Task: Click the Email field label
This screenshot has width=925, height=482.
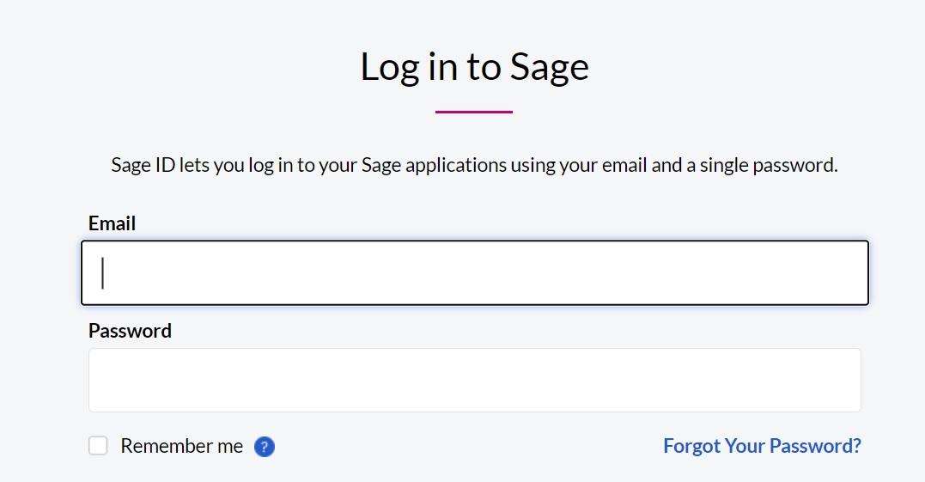Action: pos(113,224)
